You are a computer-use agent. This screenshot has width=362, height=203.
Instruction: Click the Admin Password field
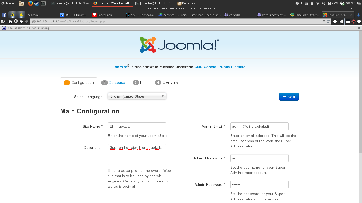259,184
